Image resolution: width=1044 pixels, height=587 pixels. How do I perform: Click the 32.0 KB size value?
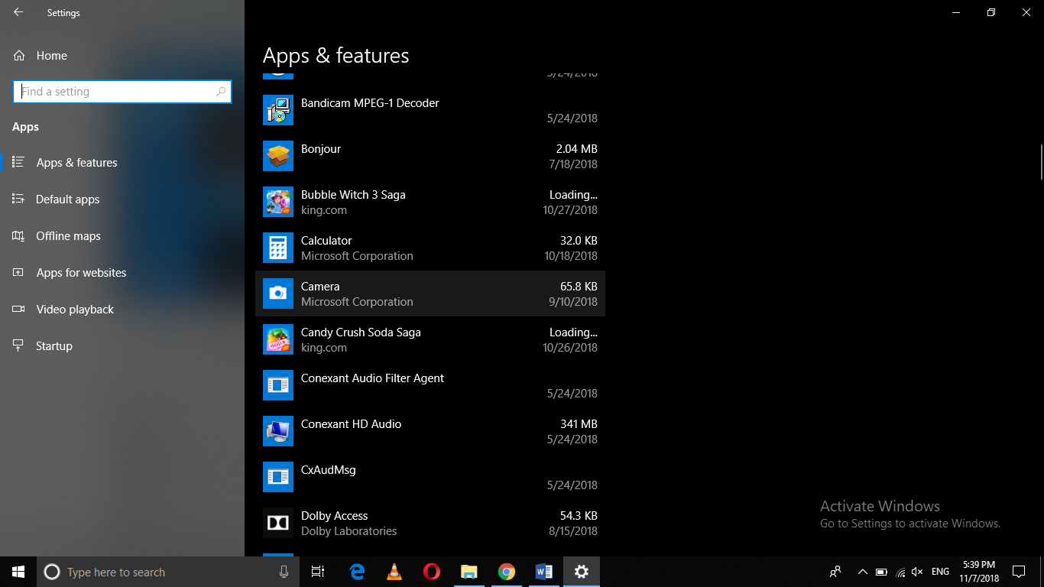click(579, 241)
